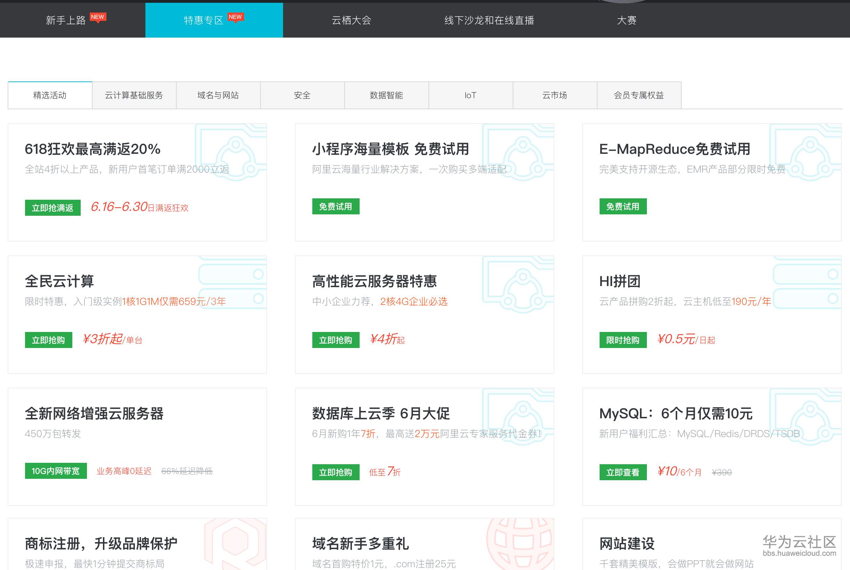Select the 安全 tab
The height and width of the screenshot is (570, 850).
coord(302,95)
